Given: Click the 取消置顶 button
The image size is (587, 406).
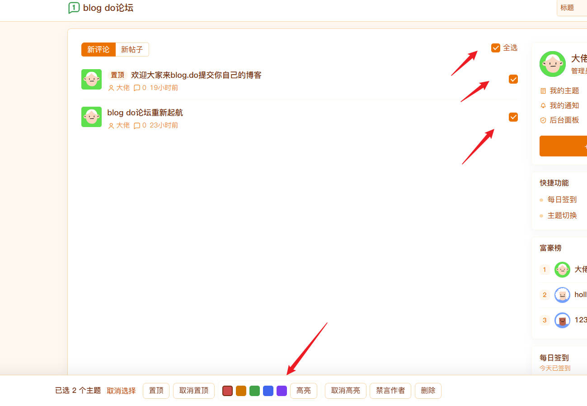Looking at the screenshot, I should (194, 391).
